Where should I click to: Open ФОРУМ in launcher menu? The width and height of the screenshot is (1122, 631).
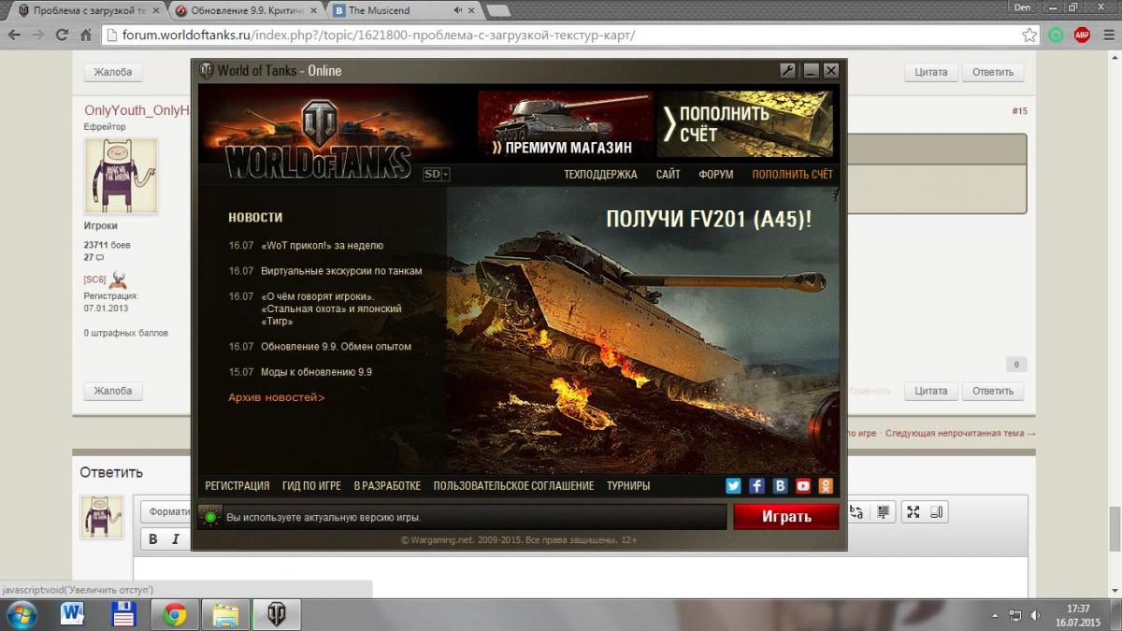click(716, 174)
